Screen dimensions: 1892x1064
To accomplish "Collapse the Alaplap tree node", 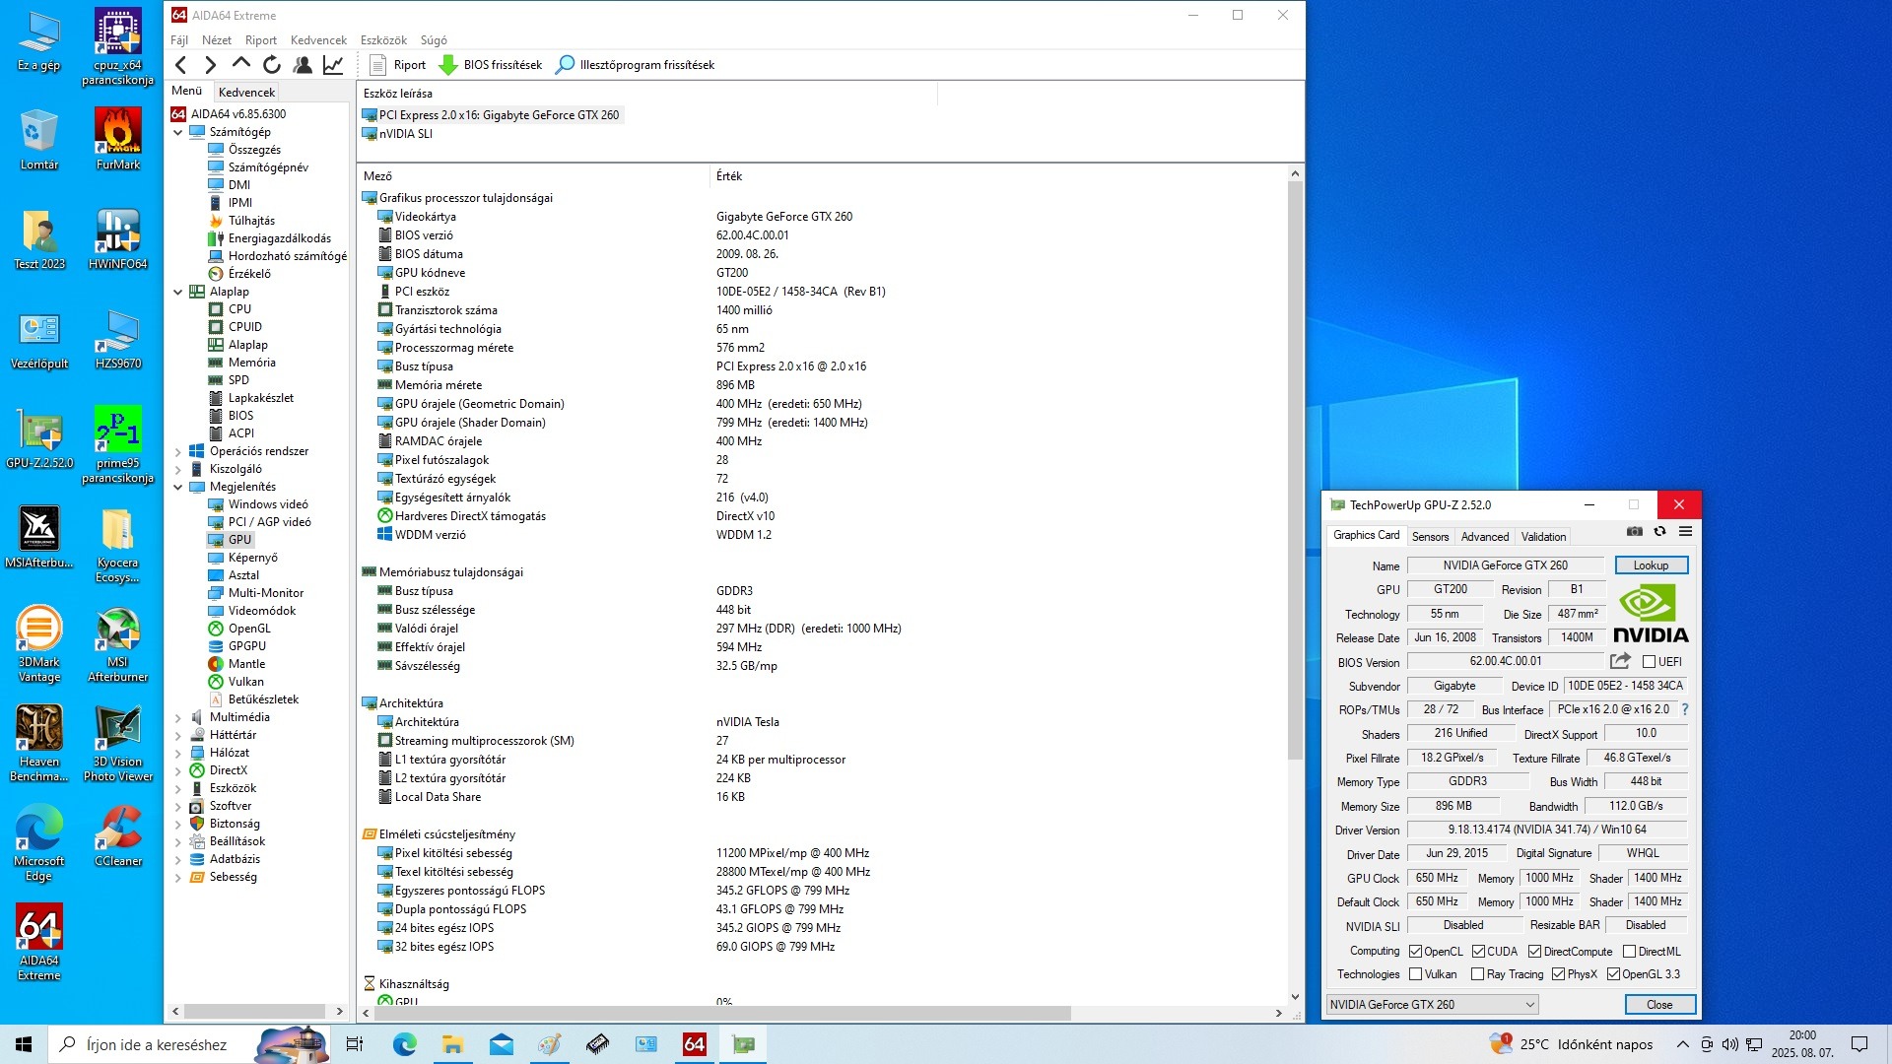I will coord(178,292).
